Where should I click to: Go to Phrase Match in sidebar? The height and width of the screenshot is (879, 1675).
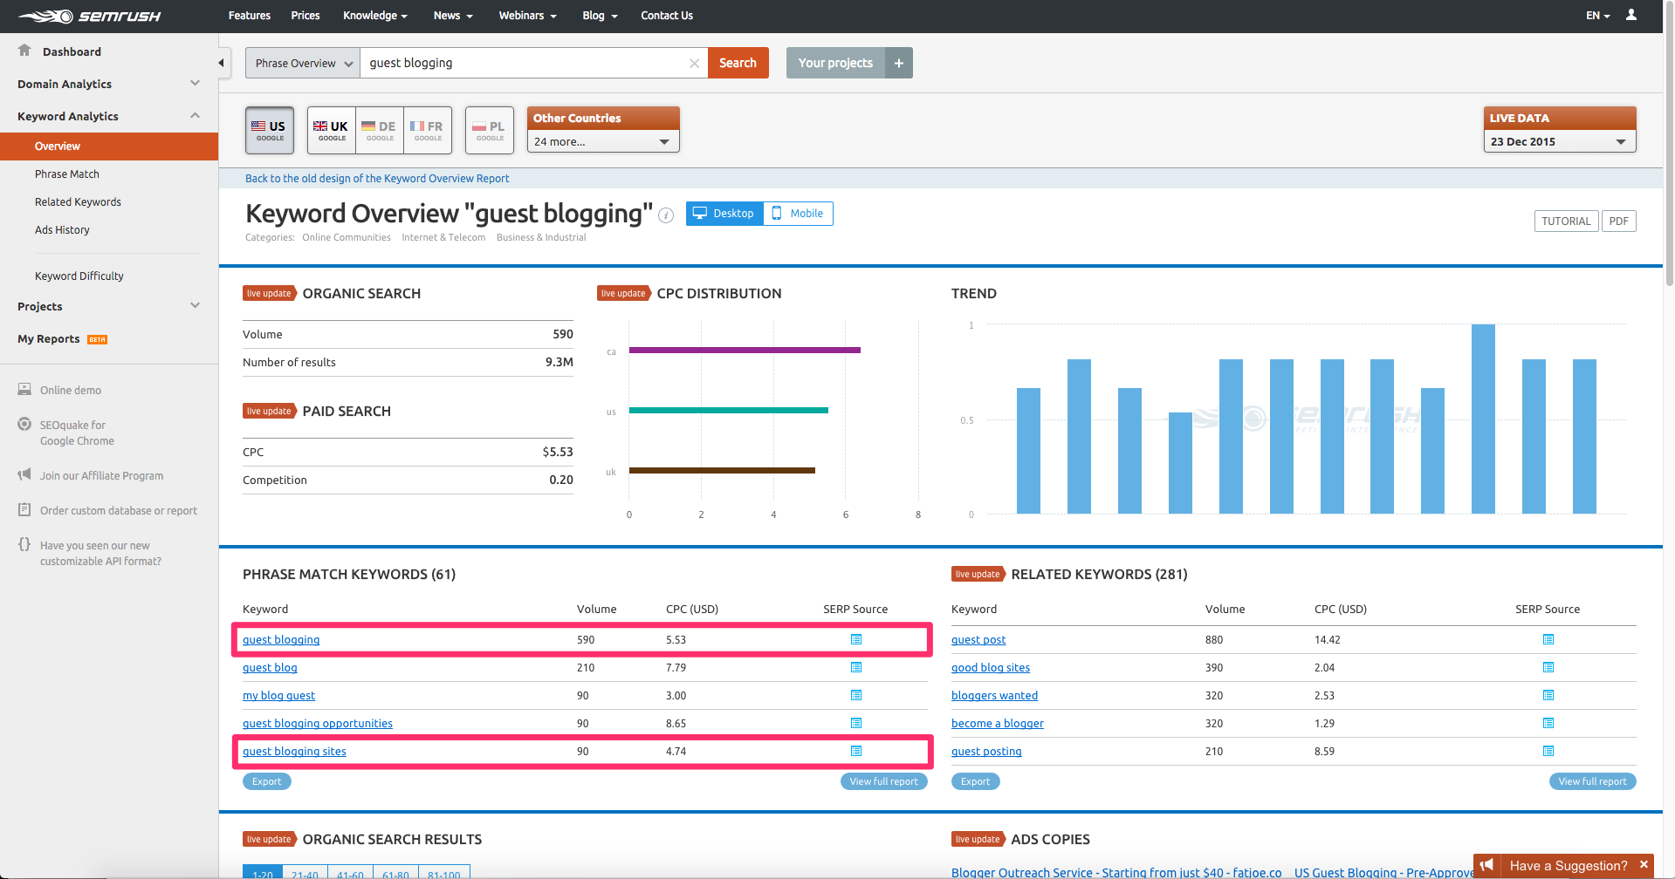(x=67, y=174)
